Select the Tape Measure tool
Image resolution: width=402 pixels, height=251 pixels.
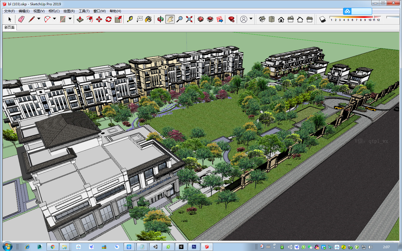point(130,19)
